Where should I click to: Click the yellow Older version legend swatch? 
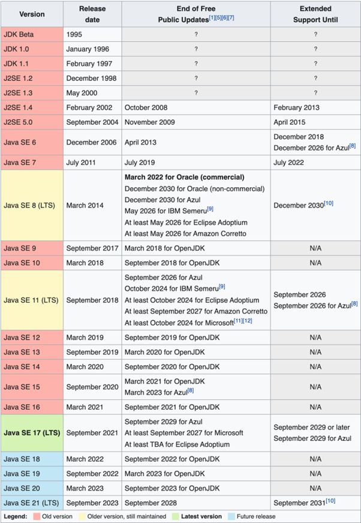92,516
